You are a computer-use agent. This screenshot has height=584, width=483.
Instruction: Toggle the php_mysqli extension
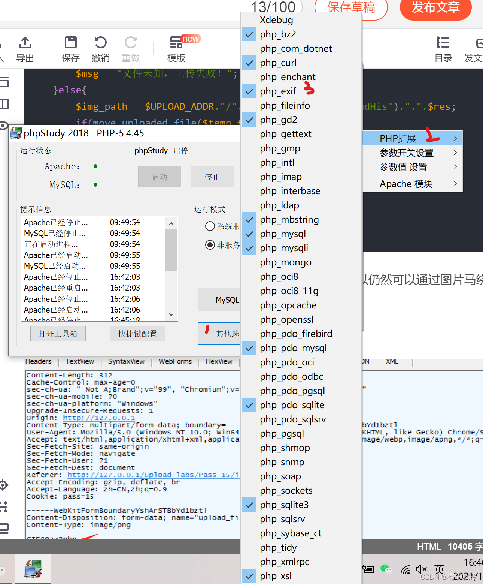point(301,248)
